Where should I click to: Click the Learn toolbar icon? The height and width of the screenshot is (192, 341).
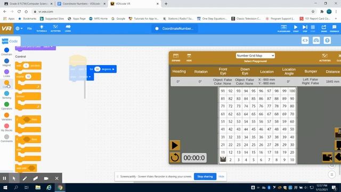68,28
